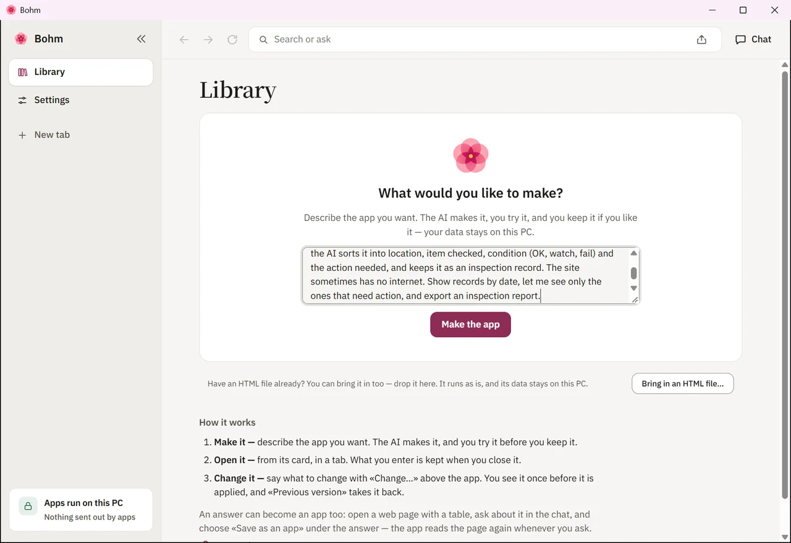Click the Library books icon in sidebar

coord(23,72)
